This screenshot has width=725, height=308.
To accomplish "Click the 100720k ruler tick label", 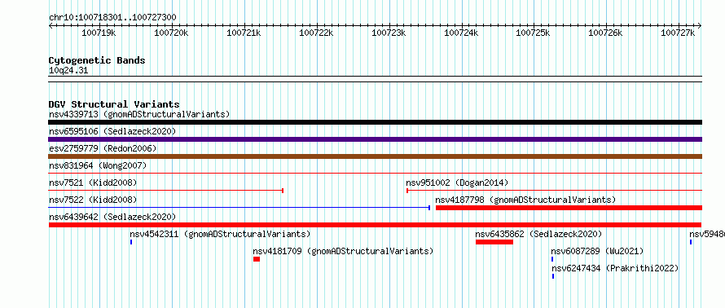I will coord(172,33).
